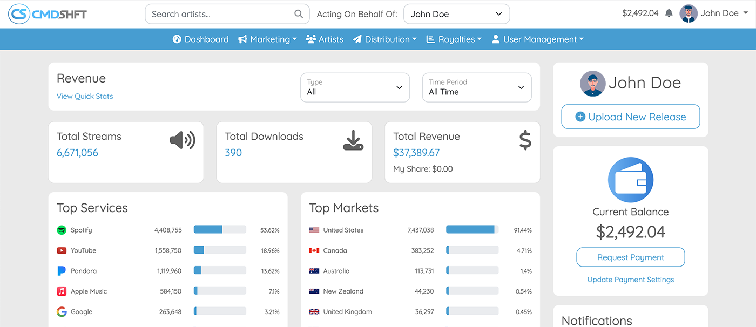Expand the Acting On Behalf Of selector

(456, 13)
